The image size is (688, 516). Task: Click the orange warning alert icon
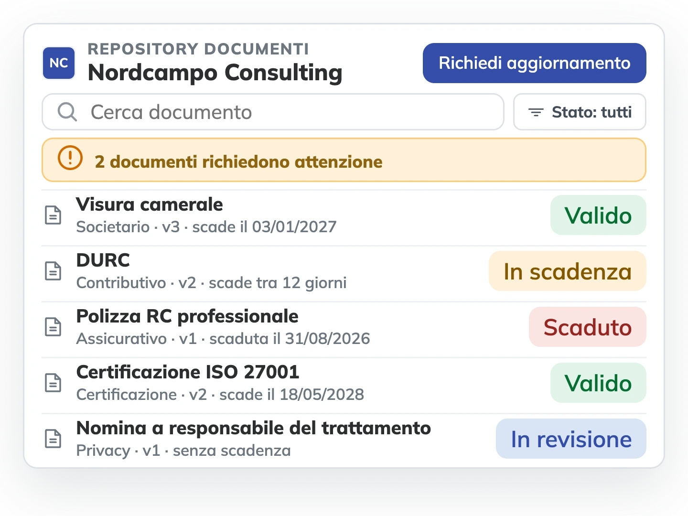click(70, 157)
